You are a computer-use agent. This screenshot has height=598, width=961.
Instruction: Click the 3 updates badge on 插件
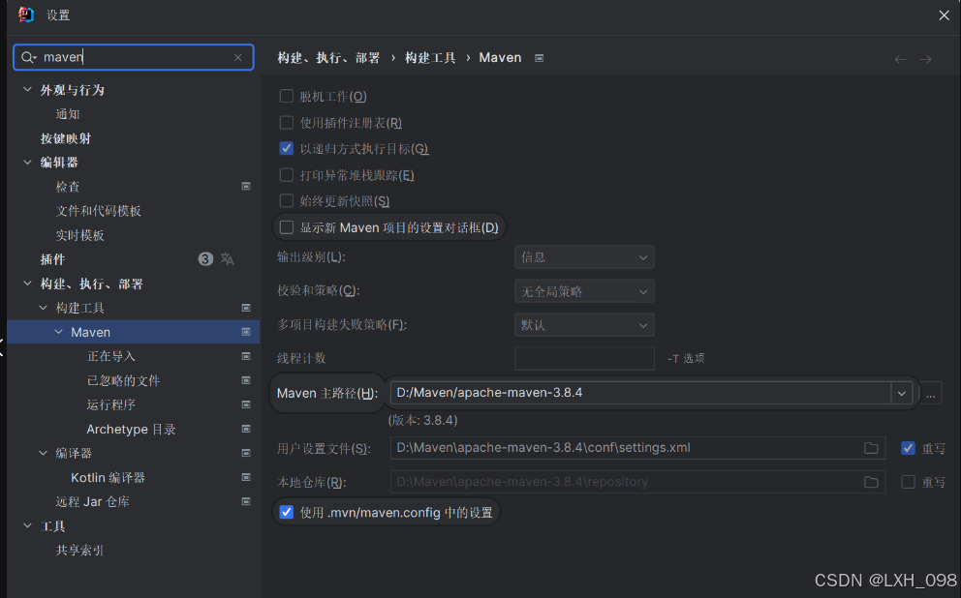click(205, 259)
